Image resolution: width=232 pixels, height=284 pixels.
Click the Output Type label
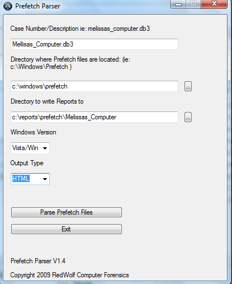coord(27,163)
